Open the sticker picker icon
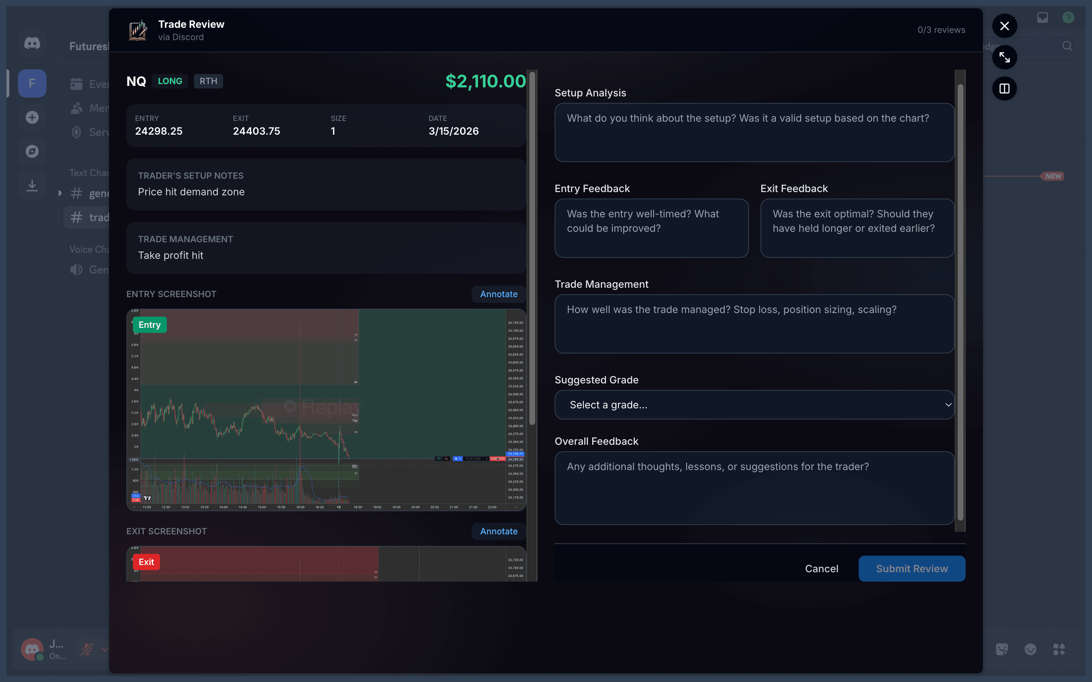Viewport: 1092px width, 682px height. pos(1002,649)
